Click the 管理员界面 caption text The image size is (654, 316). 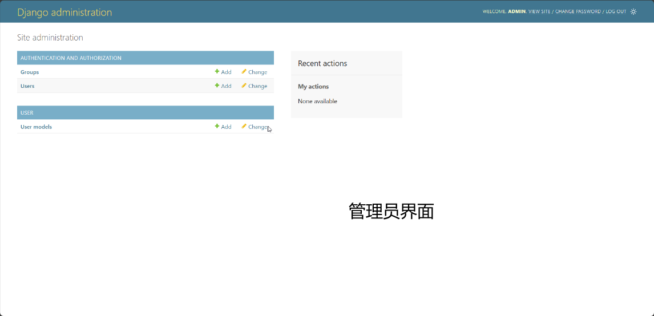391,212
